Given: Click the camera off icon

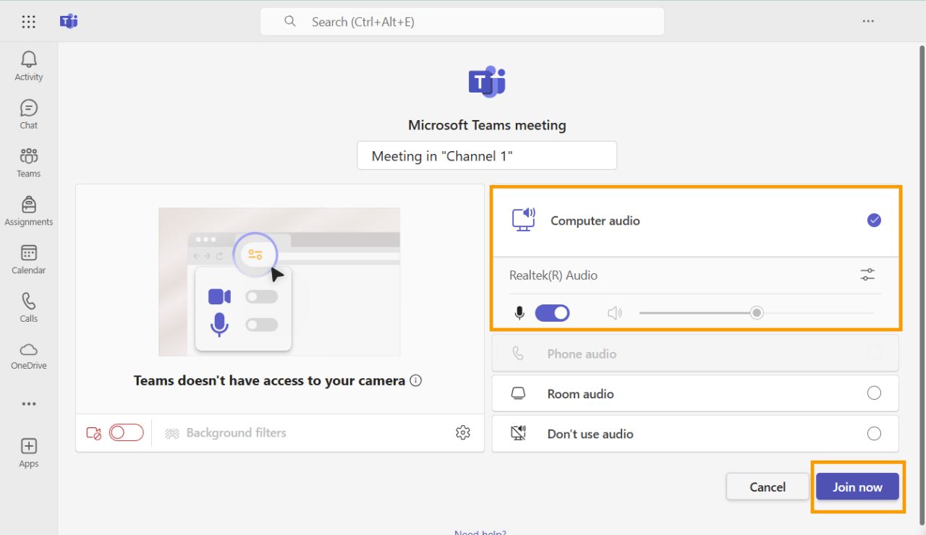Looking at the screenshot, I should tap(94, 433).
